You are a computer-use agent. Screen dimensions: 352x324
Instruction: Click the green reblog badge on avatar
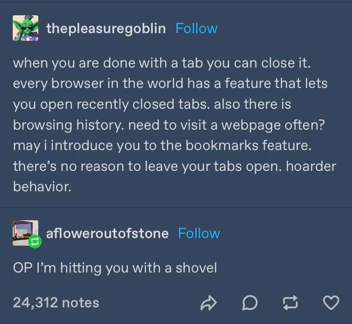click(35, 242)
